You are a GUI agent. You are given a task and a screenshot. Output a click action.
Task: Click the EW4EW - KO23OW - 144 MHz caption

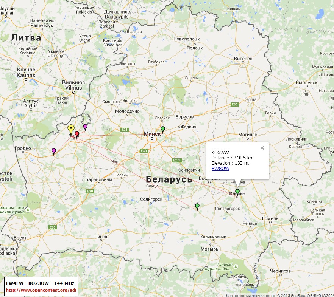(41, 283)
